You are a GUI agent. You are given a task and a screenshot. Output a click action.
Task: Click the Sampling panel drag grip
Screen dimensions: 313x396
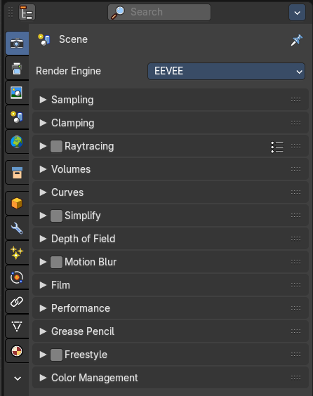[295, 100]
